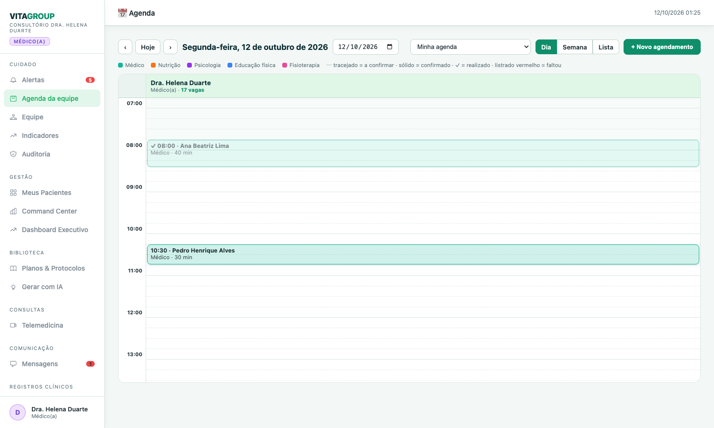Open Mensagens

tap(52, 364)
